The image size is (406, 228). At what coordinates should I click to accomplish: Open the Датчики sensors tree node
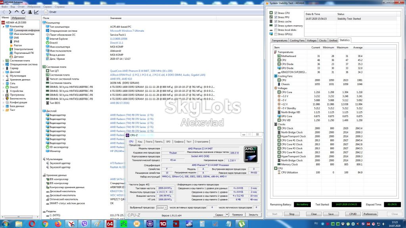pos(19,57)
